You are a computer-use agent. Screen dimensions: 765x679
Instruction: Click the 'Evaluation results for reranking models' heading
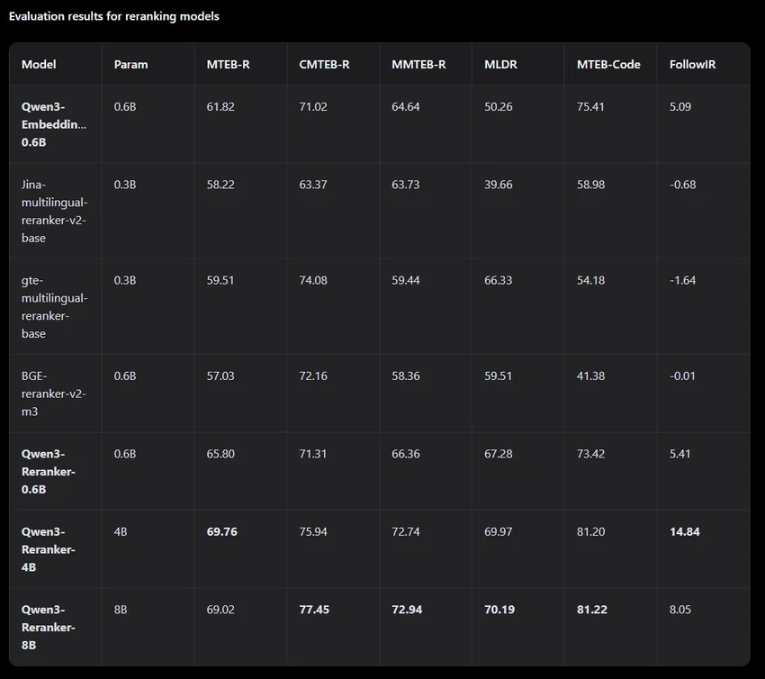(x=113, y=16)
